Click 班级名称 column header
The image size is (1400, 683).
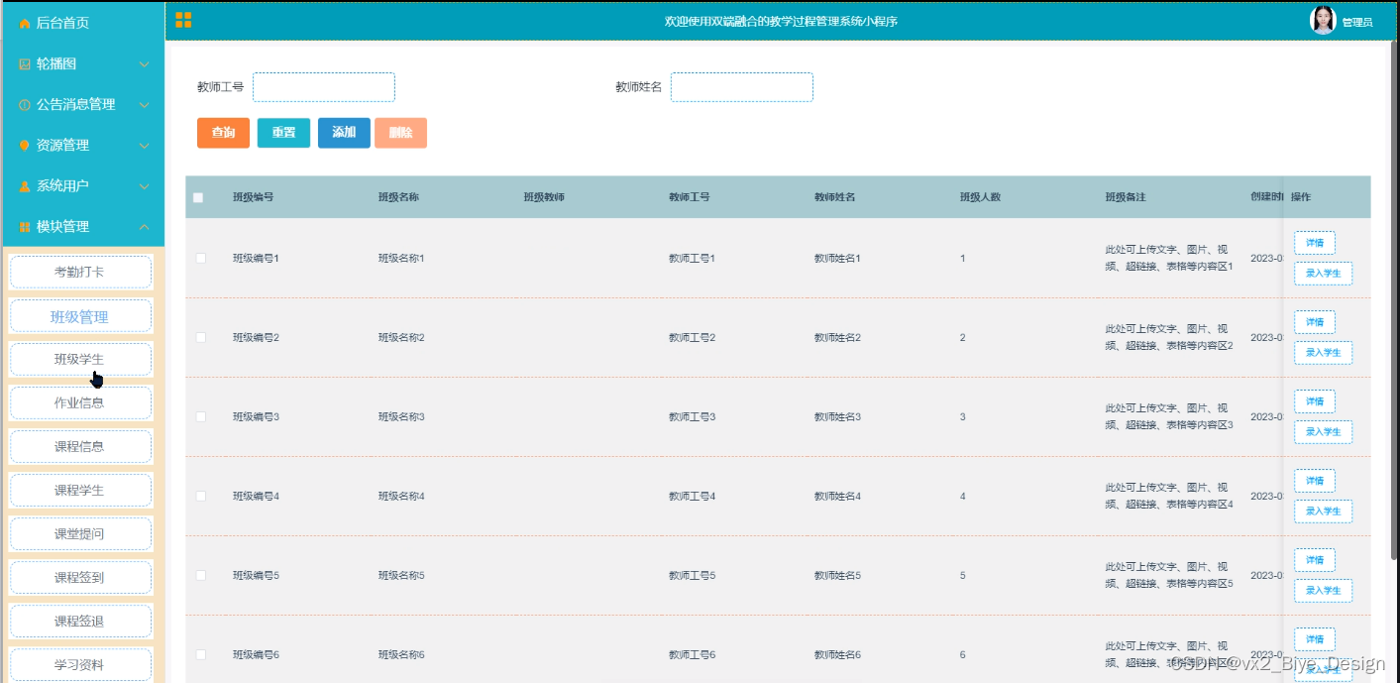(398, 197)
